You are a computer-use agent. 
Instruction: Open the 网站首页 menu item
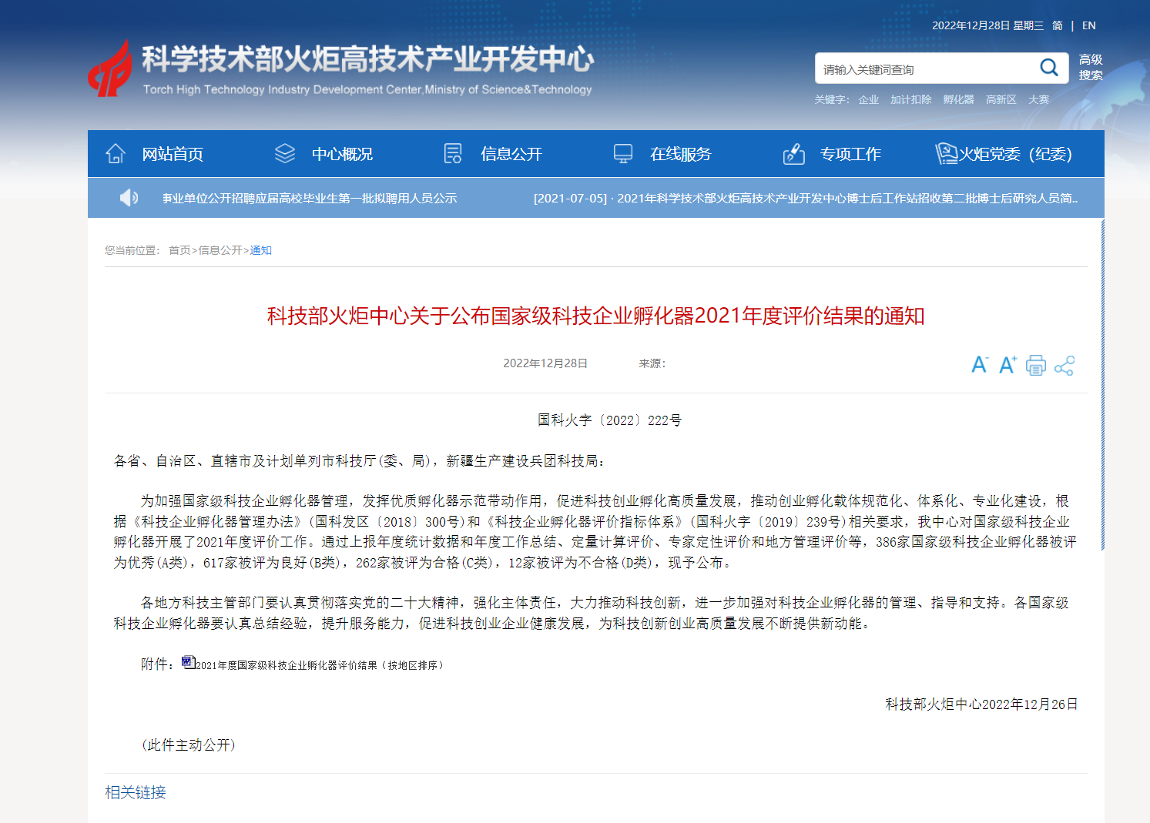pos(173,154)
